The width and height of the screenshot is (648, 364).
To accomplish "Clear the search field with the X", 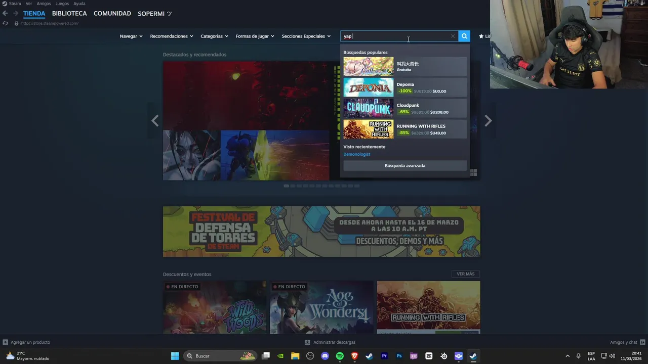I will [453, 36].
